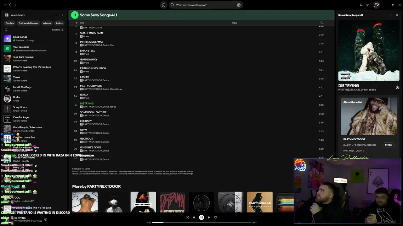Open album cover in Now Playing panel
This screenshot has width=403, height=226.
tap(369, 50)
